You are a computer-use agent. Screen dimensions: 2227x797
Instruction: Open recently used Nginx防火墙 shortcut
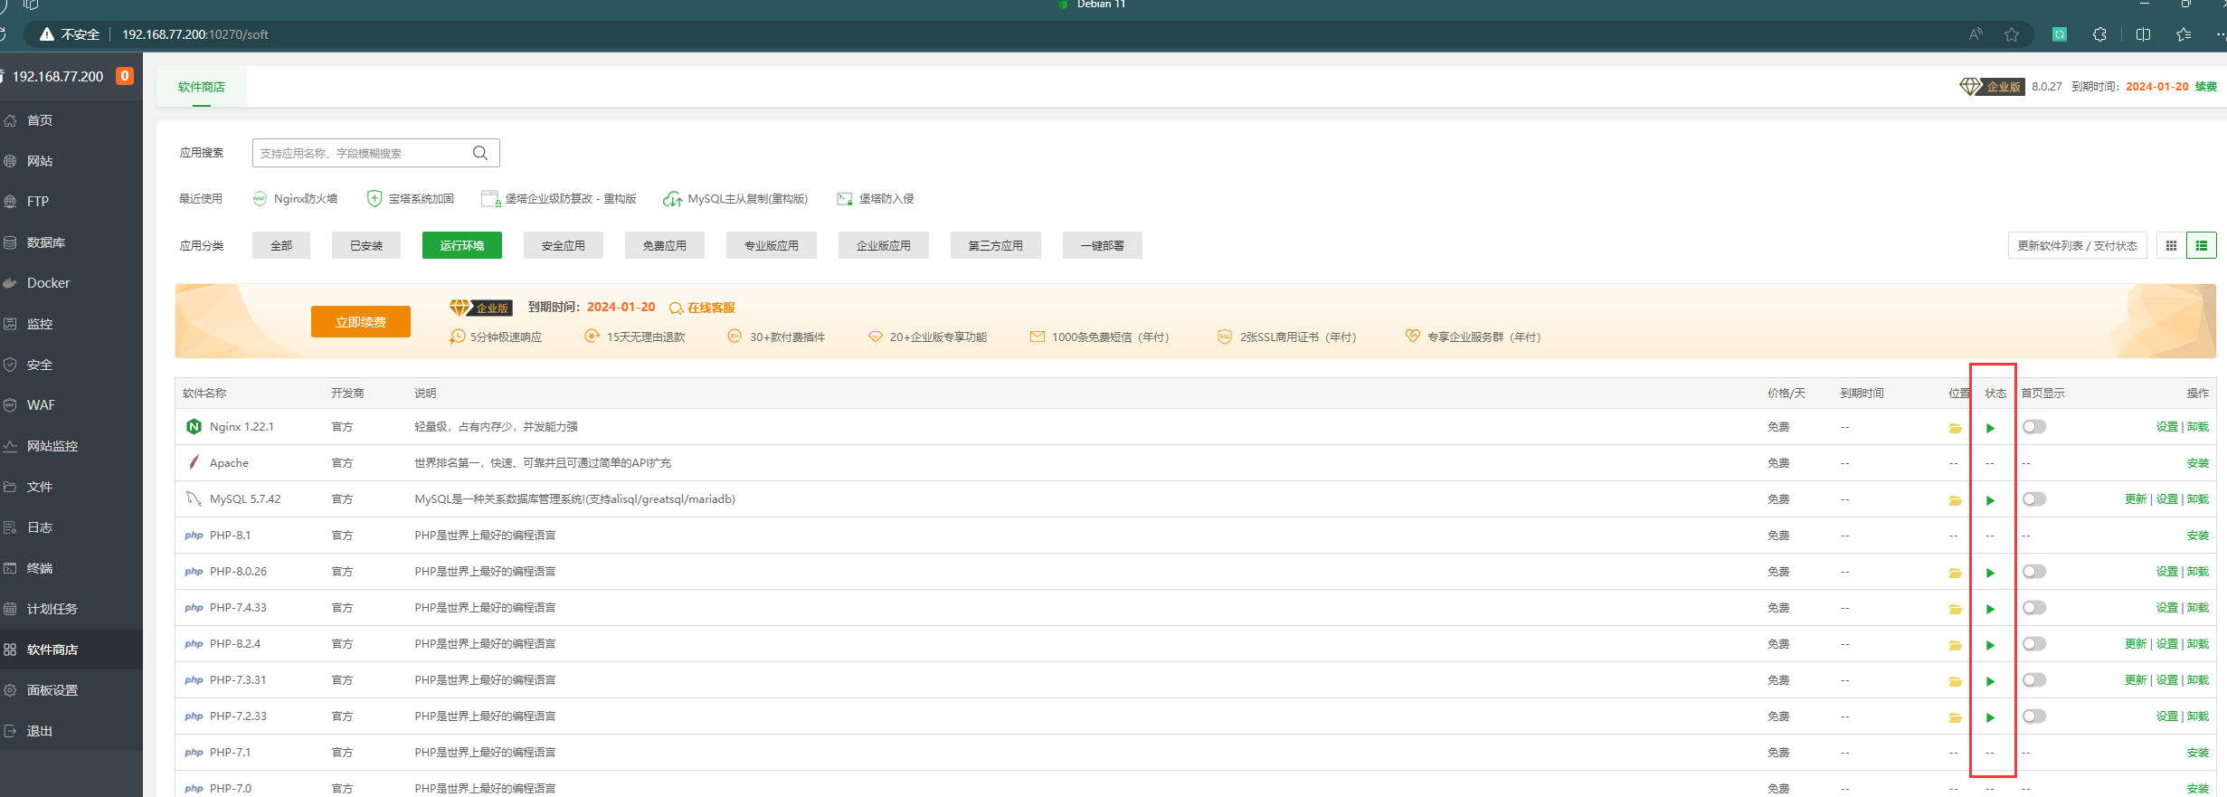(x=295, y=199)
